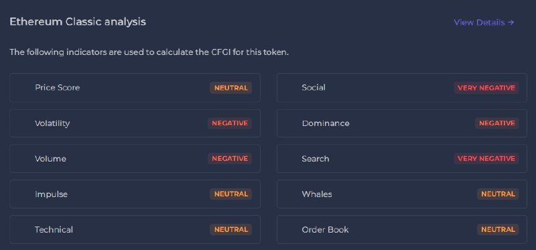536x250 pixels.
Task: Click the VERY NEGATIVE badge on Search
Action: pos(486,159)
